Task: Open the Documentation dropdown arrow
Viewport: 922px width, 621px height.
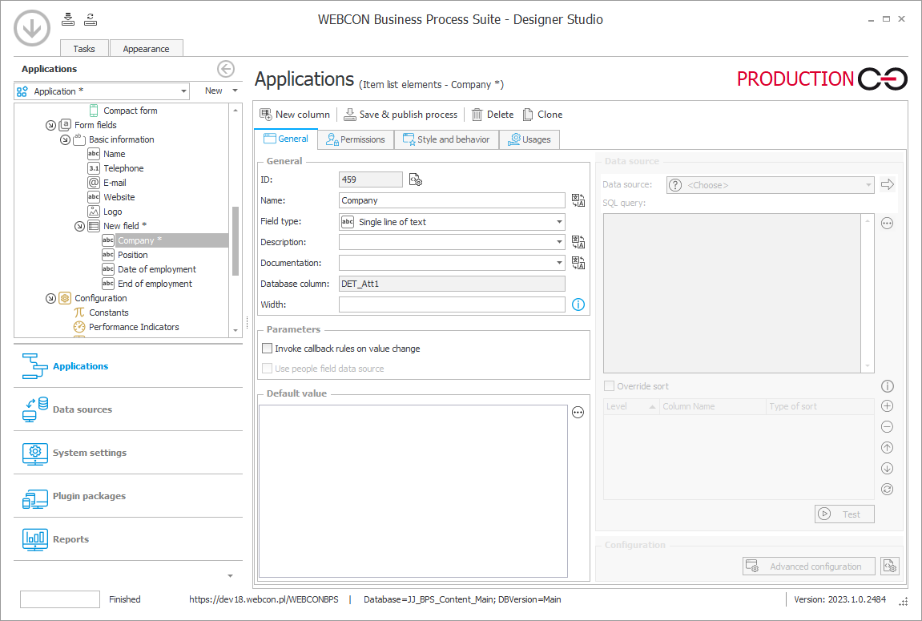Action: tap(559, 263)
